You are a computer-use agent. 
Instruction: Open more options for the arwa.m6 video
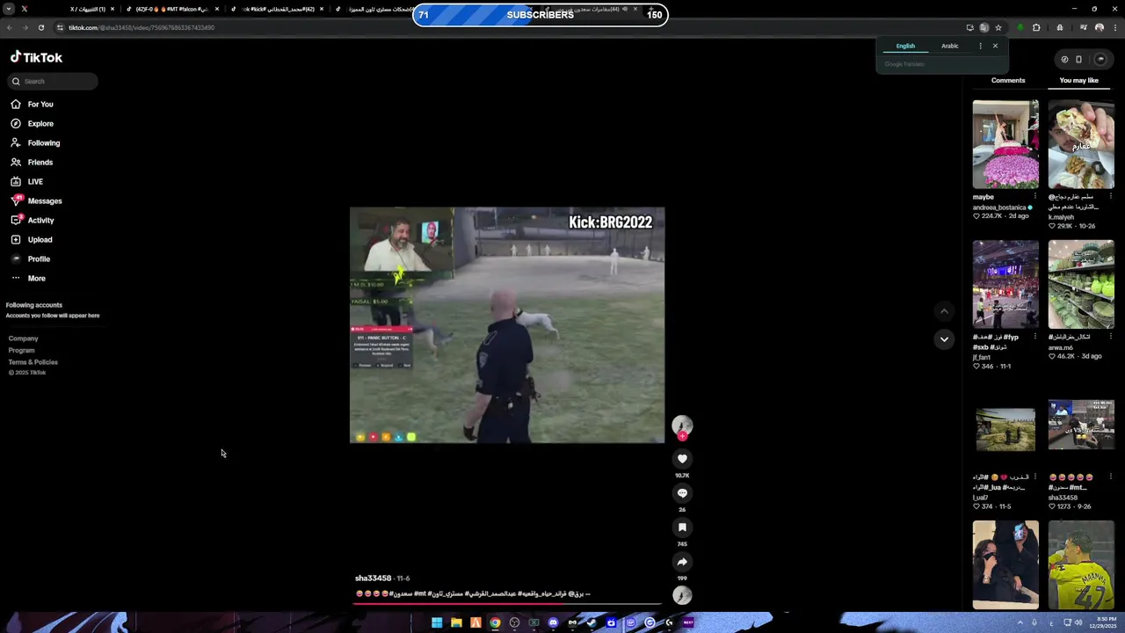coord(1110,337)
